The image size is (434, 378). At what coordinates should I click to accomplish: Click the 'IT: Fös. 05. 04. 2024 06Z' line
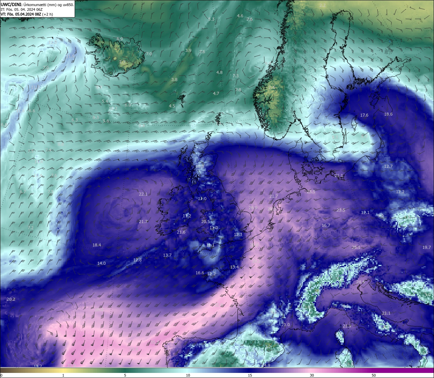21,9
